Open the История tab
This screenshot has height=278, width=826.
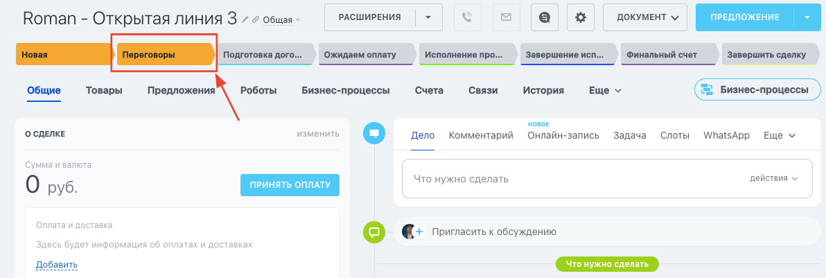pos(543,90)
